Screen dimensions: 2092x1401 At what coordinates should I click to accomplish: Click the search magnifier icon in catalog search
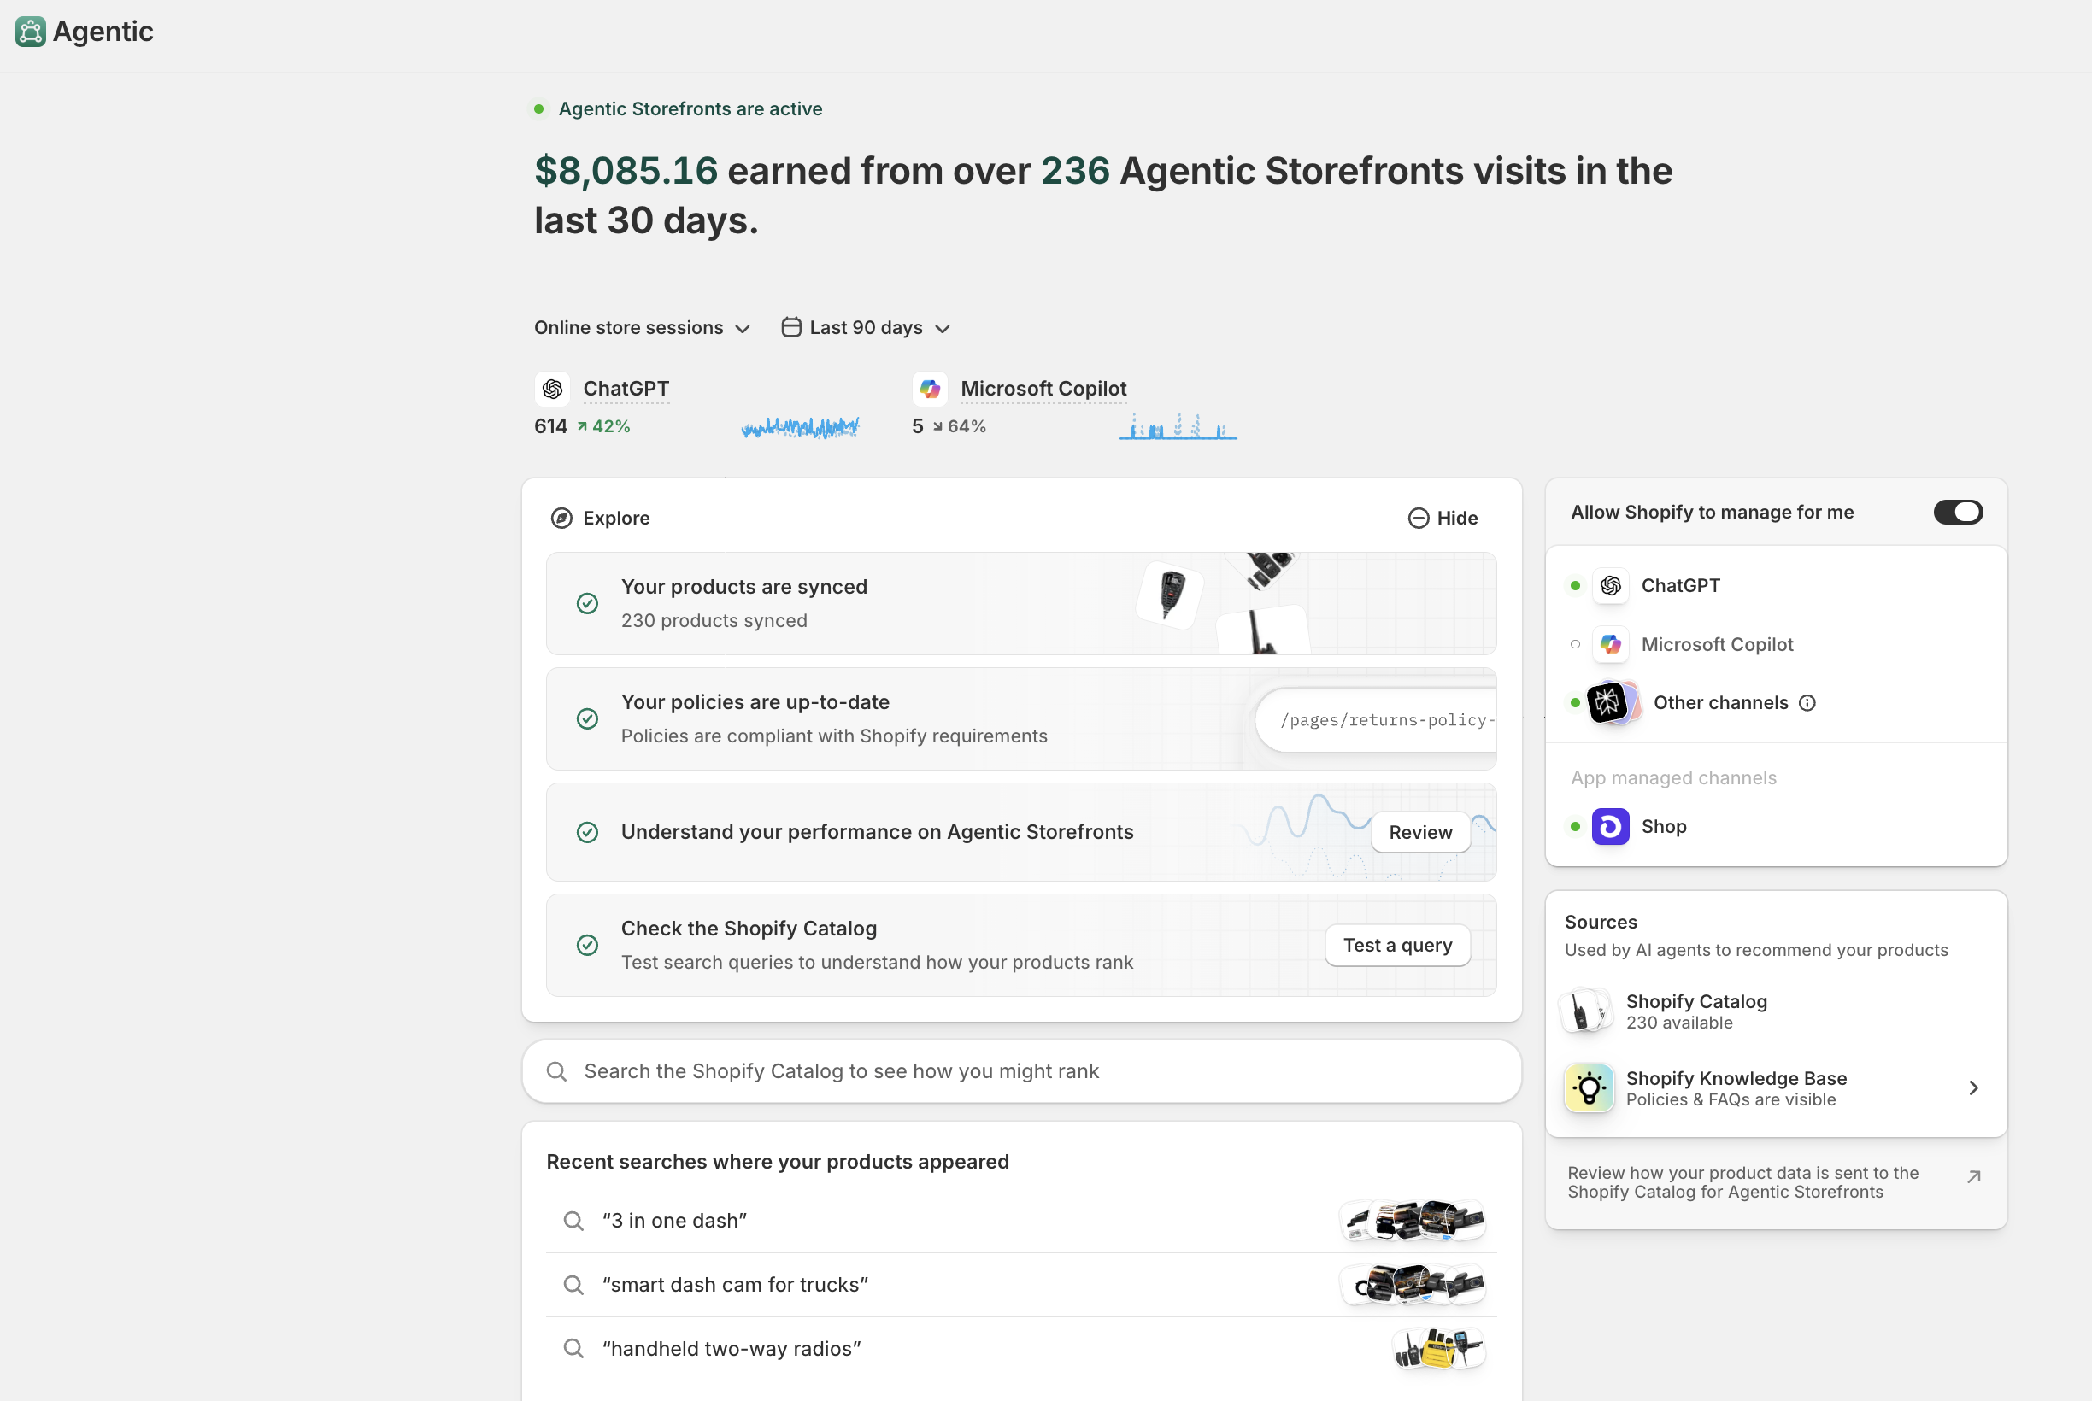[x=556, y=1071]
